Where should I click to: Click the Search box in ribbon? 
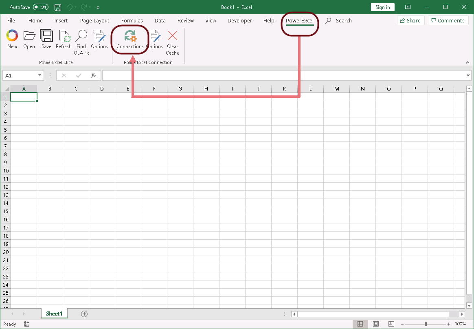click(x=339, y=20)
